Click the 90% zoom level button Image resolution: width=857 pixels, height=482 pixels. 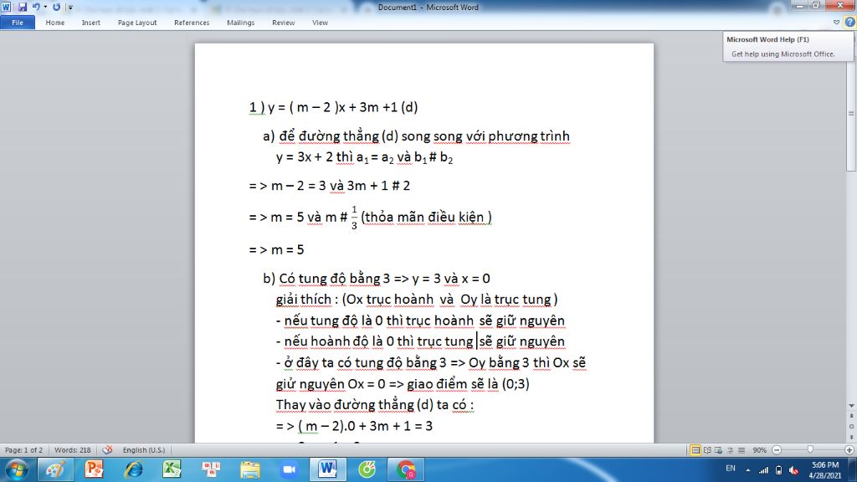pyautogui.click(x=759, y=450)
